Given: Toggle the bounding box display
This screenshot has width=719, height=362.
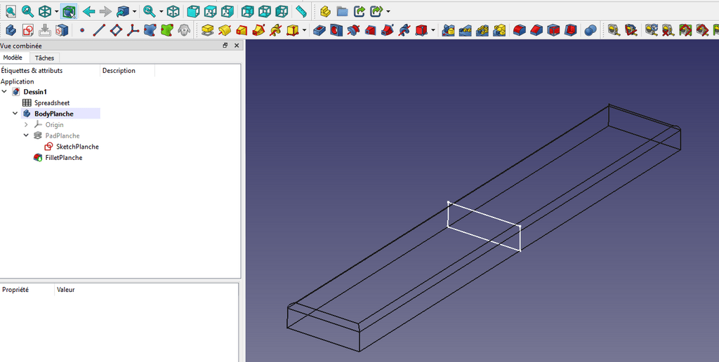Looking at the screenshot, I should coord(70,11).
